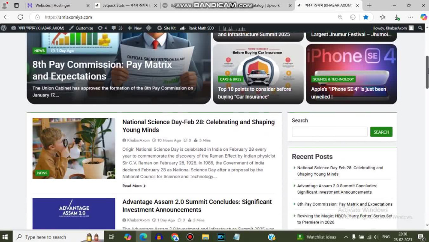Open the notification center icon
This screenshot has height=242, width=429.
click(421, 237)
